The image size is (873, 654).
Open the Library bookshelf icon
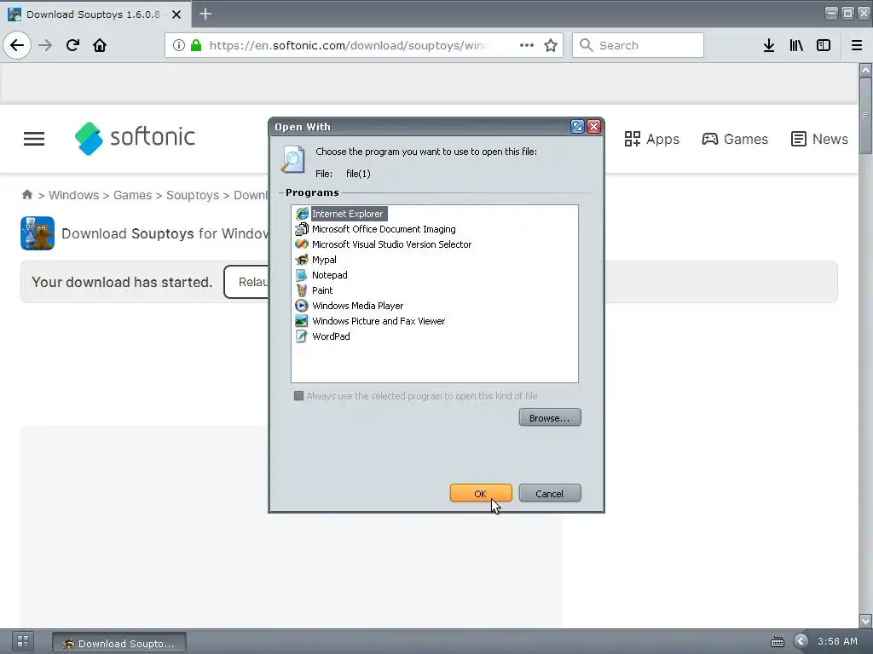tap(796, 45)
